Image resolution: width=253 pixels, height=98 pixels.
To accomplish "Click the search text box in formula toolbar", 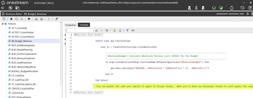I will pos(80,30).
